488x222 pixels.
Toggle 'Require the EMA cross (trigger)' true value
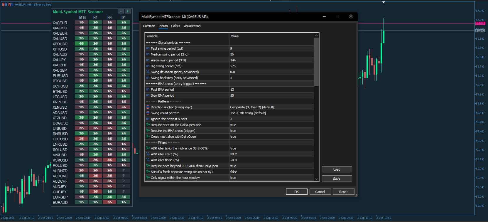coord(271,131)
